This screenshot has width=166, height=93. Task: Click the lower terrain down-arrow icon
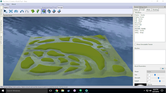59,11
